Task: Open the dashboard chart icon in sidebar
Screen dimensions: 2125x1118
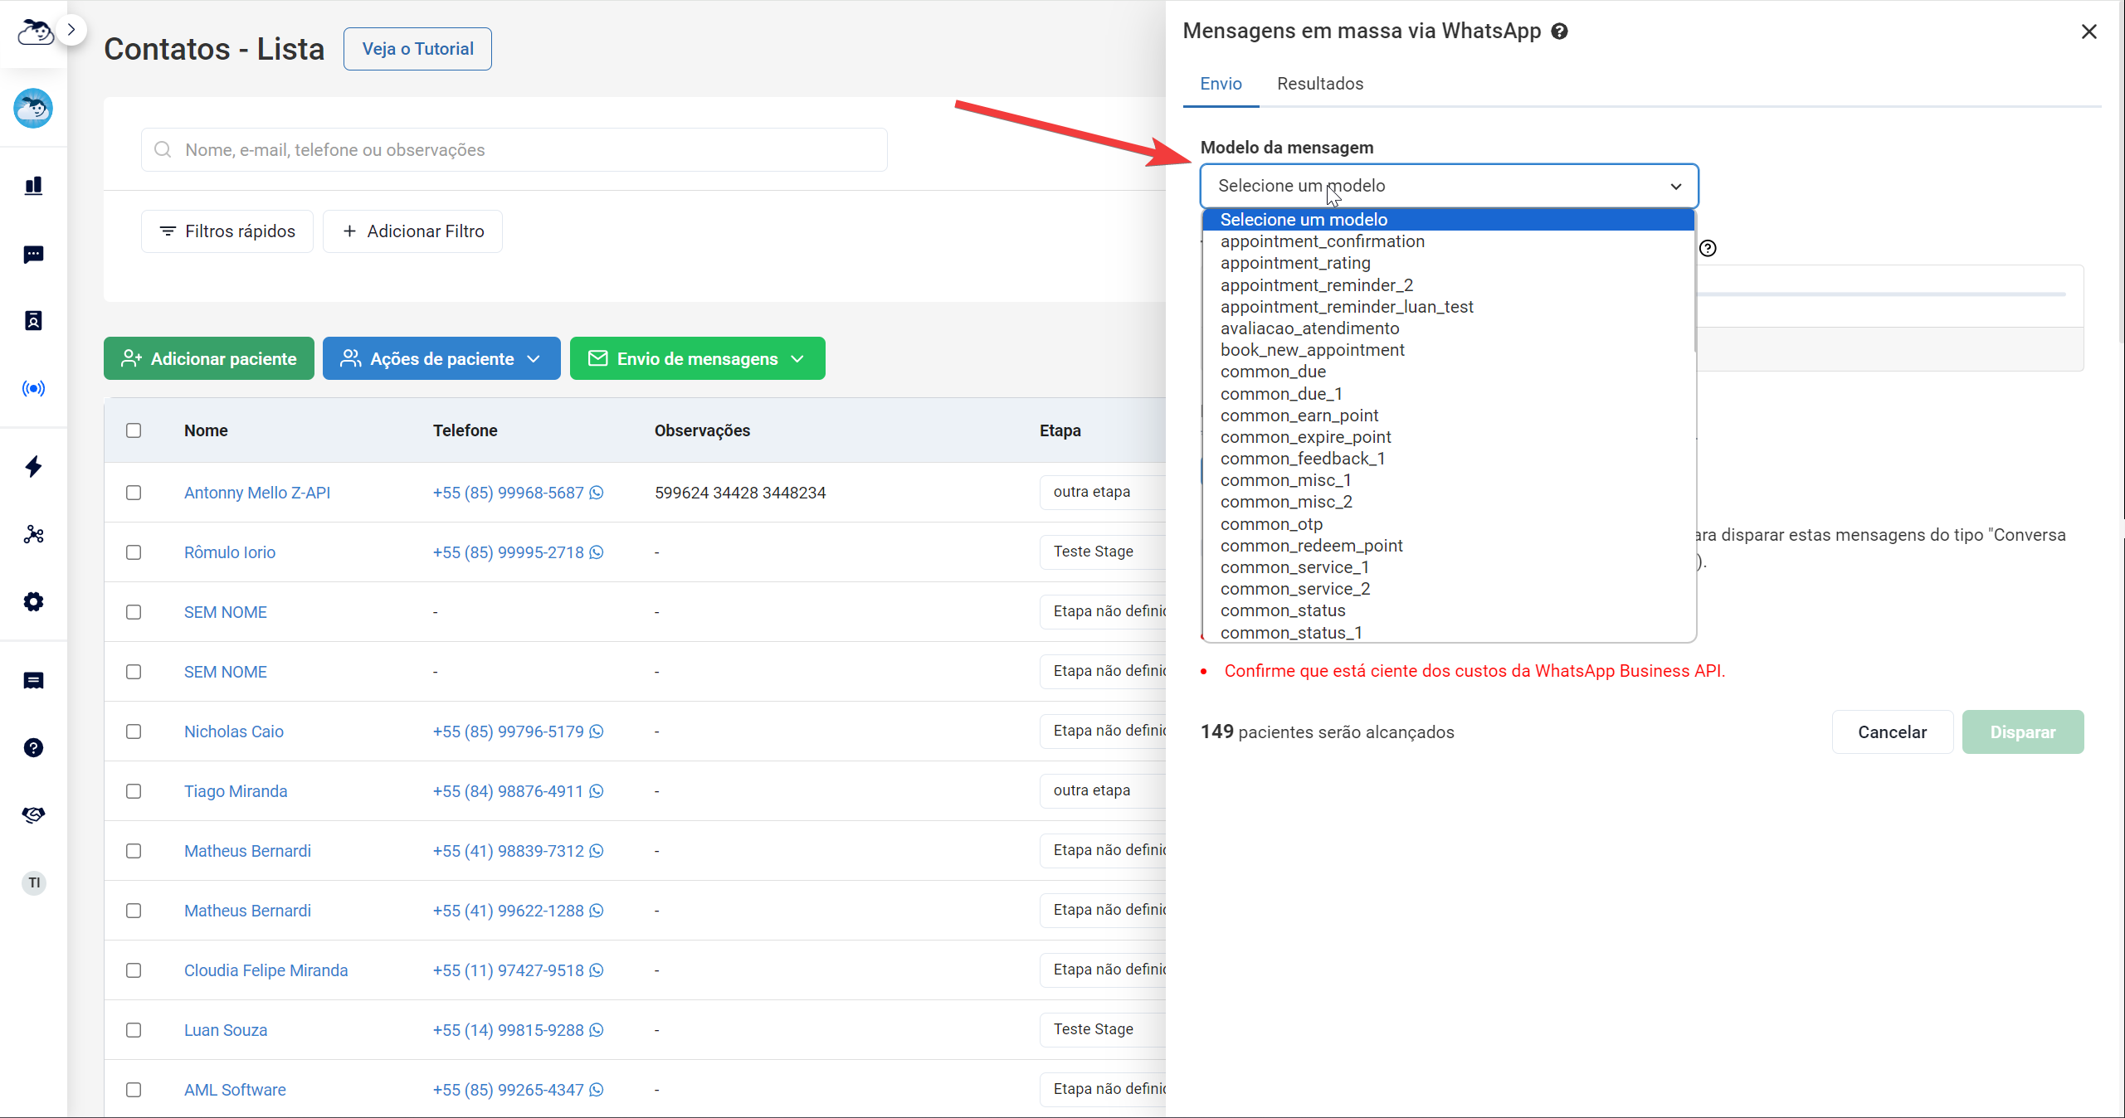Action: point(33,186)
